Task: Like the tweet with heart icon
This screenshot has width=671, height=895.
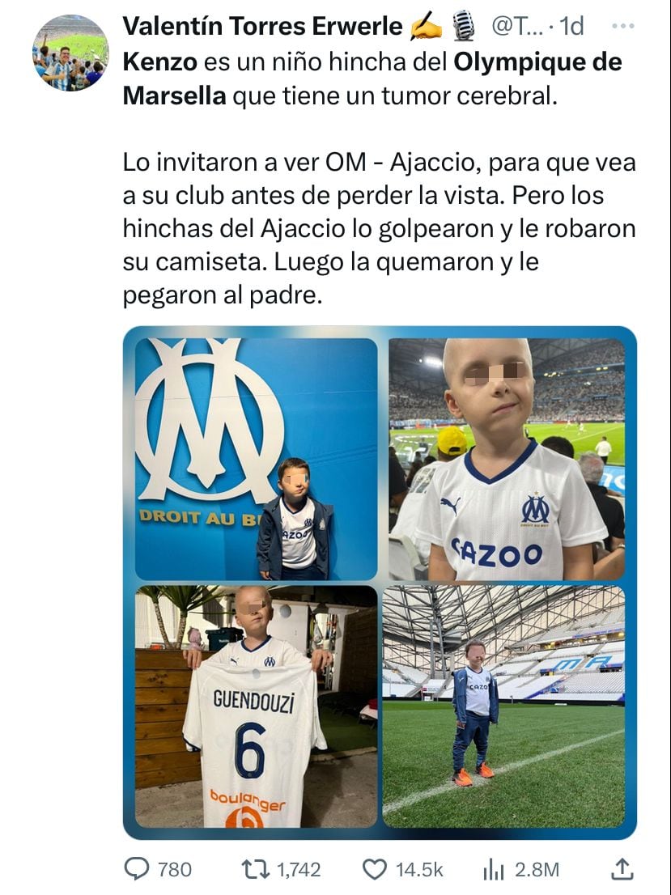Action: coord(375,869)
